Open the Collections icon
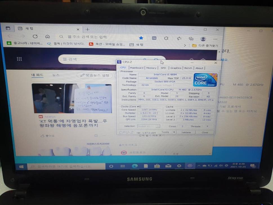The width and height of the screenshot is (273, 205). pos(191,39)
